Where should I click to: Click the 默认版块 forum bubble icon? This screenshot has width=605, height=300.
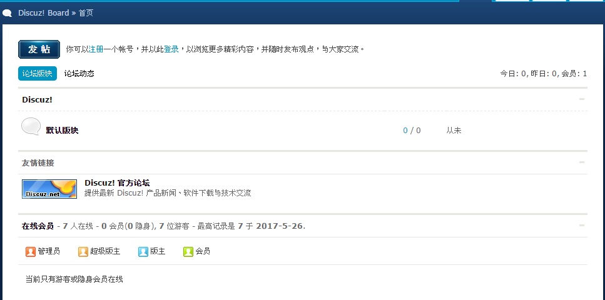tap(31, 126)
